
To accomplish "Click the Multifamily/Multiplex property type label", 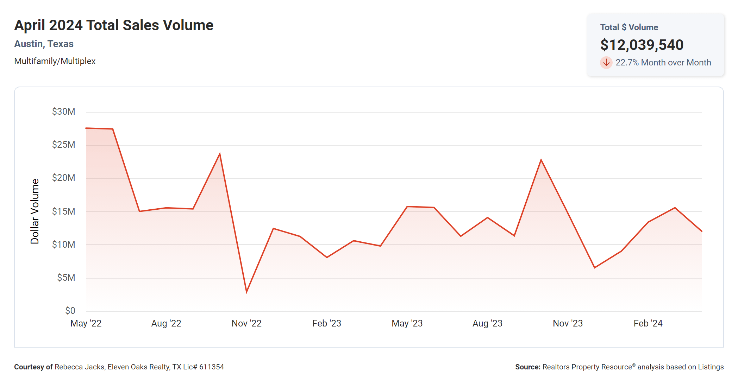I will pos(55,61).
